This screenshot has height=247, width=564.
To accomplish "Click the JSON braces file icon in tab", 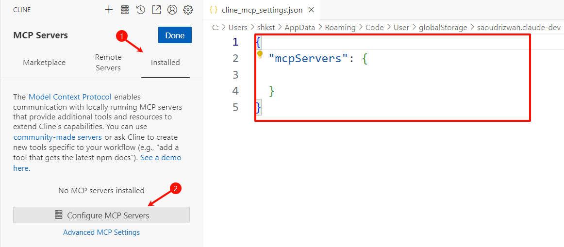I will (213, 10).
